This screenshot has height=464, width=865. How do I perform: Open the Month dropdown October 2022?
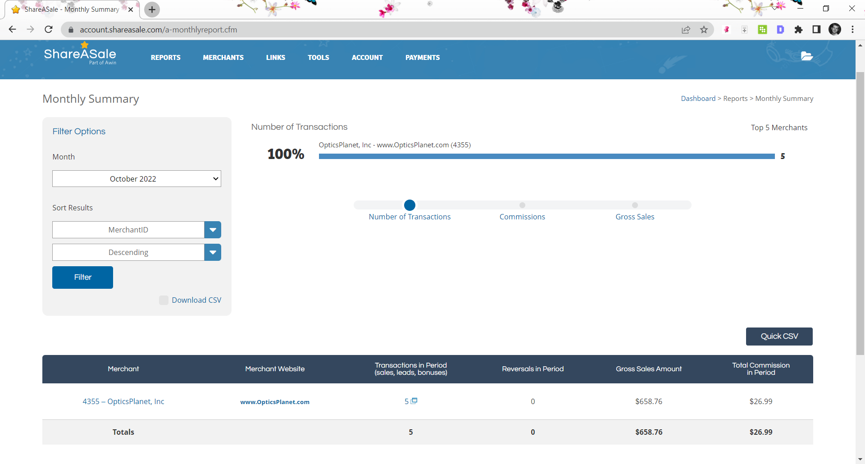[x=137, y=179]
